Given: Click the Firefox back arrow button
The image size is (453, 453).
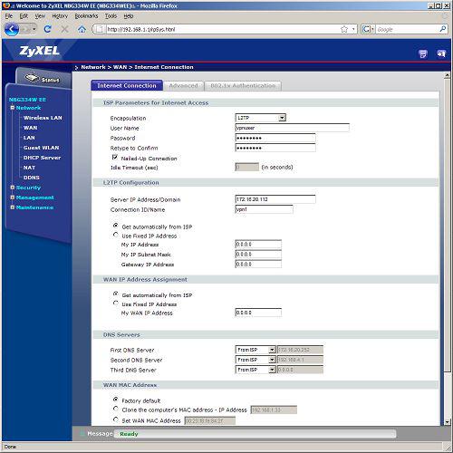Looking at the screenshot, I should [12, 29].
